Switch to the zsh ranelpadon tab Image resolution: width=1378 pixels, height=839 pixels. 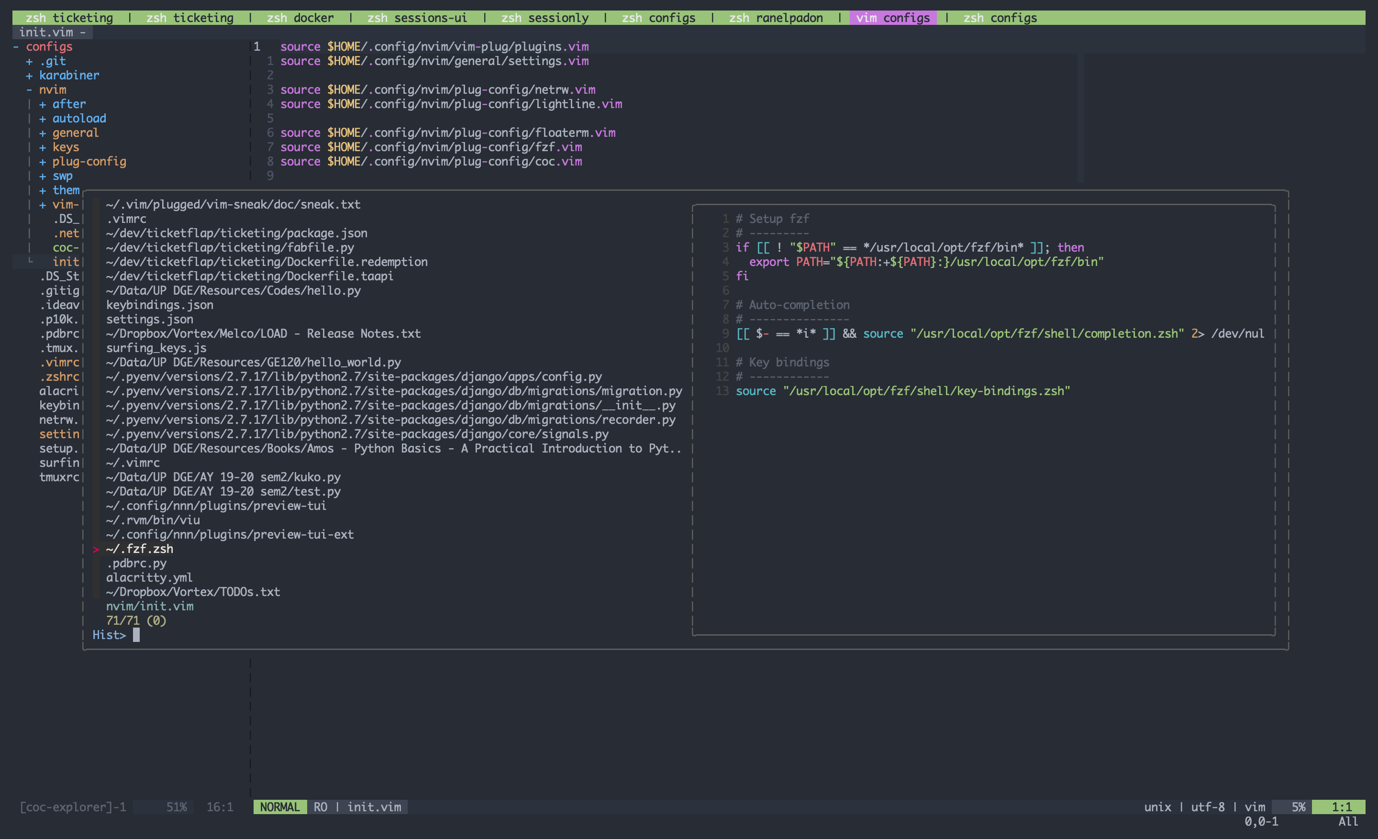pyautogui.click(x=776, y=18)
